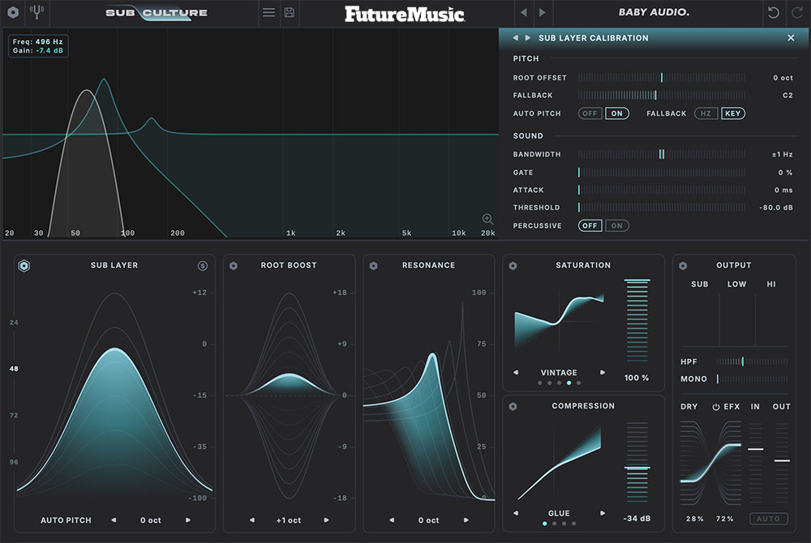Viewport: 811px width, 543px height.
Task: Select previous saturation type before Vintage
Action: point(516,373)
